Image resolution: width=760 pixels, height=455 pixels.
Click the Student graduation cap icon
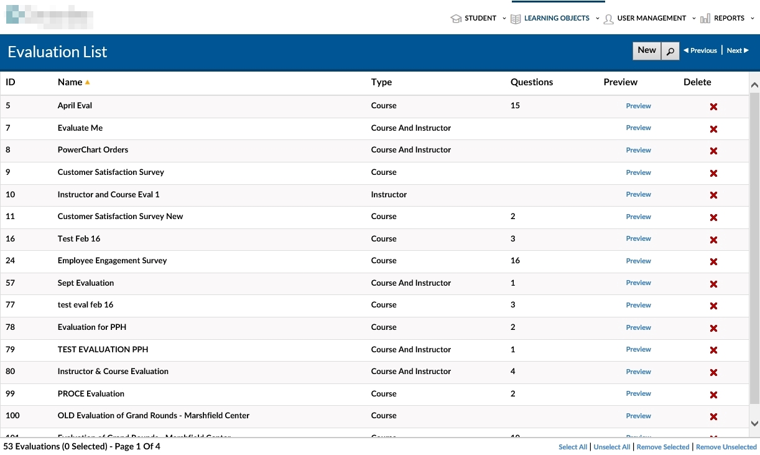click(456, 19)
